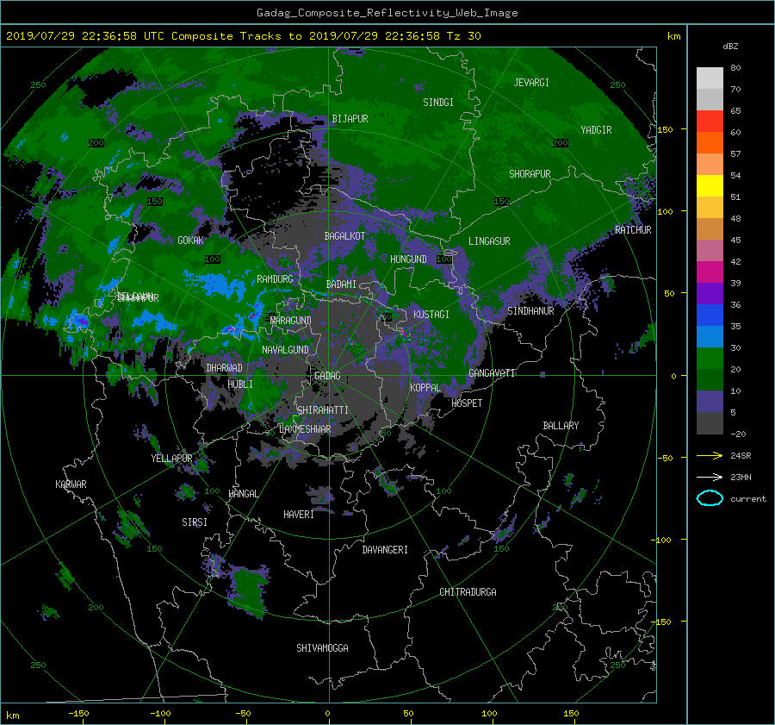Click the SINDGI city label
775x725 pixels.
point(438,103)
